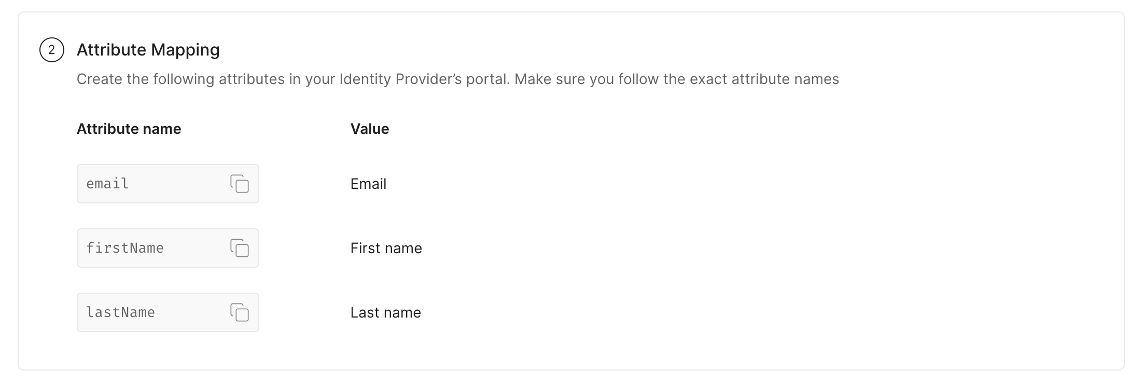Viewport: 1145px width, 385px height.
Task: Select the First name value label
Action: coord(386,248)
